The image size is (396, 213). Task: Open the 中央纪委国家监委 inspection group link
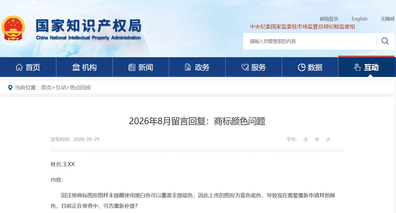coord(303,27)
